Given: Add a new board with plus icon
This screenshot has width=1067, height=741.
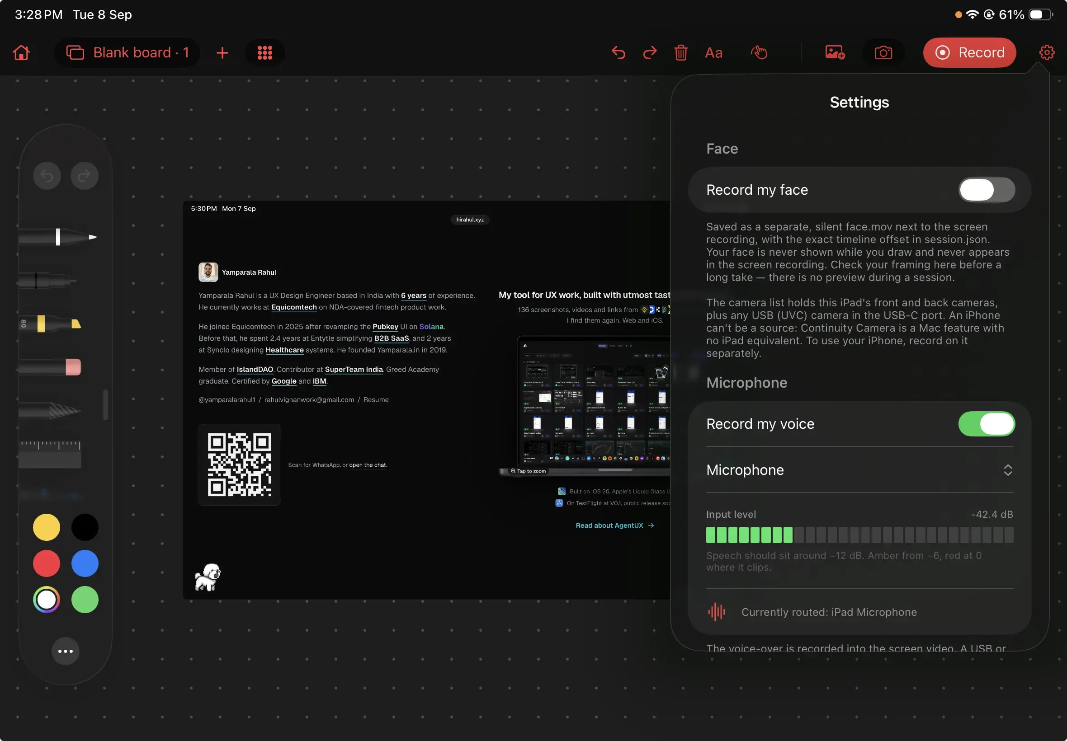Looking at the screenshot, I should point(222,52).
